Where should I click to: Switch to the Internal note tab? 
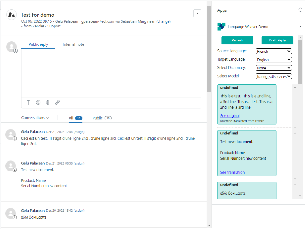73,44
